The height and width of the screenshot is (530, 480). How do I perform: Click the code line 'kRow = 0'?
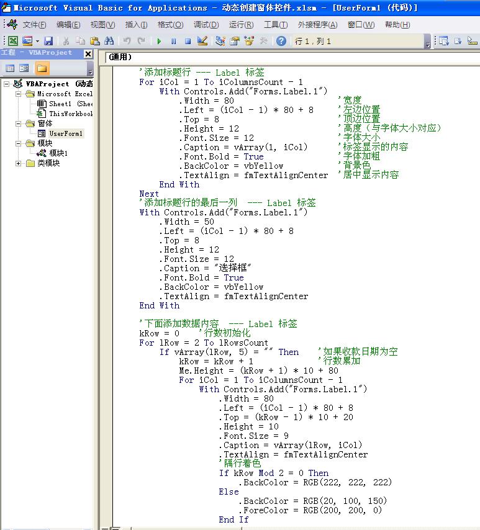(x=159, y=334)
